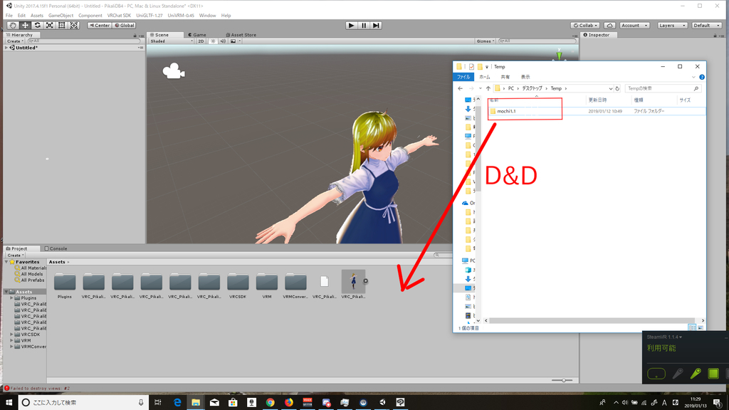Open Unity cloud services
This screenshot has width=729, height=410.
609,26
